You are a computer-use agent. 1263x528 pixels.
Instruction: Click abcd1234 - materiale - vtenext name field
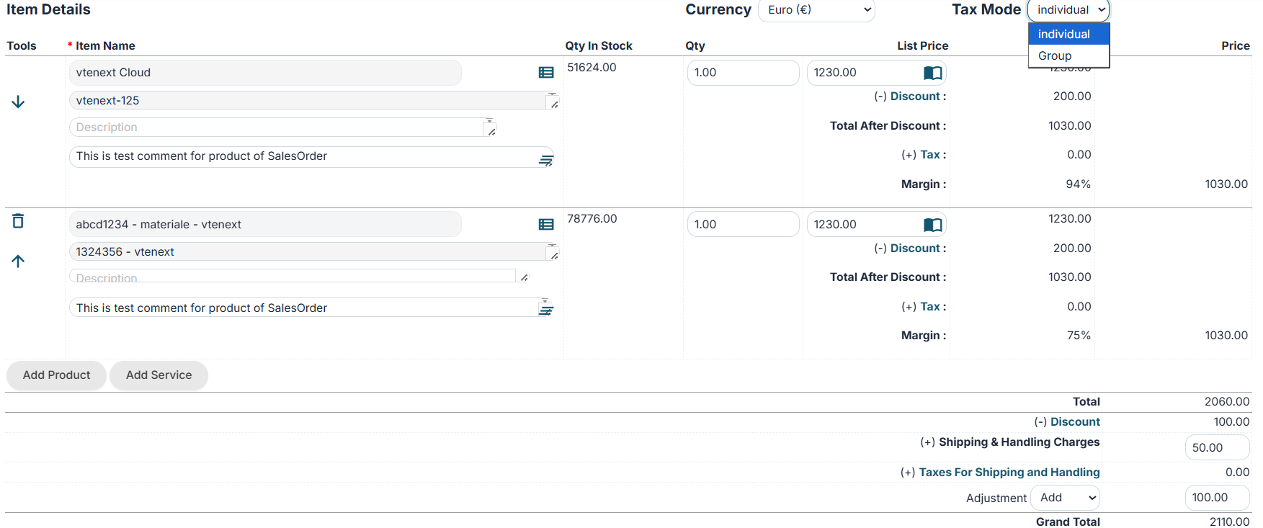(x=265, y=225)
